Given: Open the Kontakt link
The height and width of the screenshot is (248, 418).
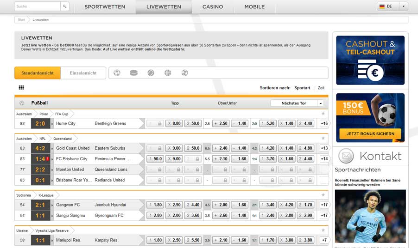Looking at the screenshot, I should coord(380,156).
